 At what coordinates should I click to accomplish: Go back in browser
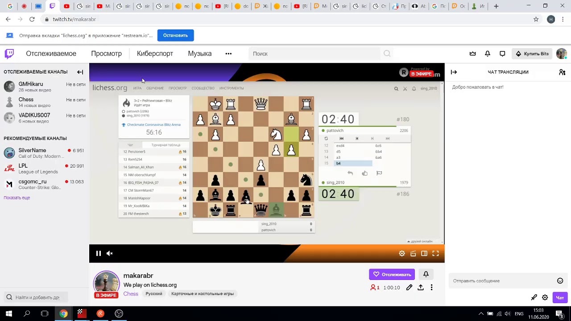8,19
